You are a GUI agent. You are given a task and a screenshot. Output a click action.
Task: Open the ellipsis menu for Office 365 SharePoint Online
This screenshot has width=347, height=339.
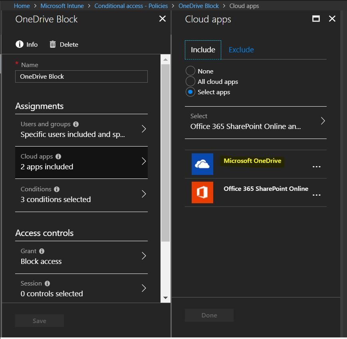pyautogui.click(x=317, y=195)
